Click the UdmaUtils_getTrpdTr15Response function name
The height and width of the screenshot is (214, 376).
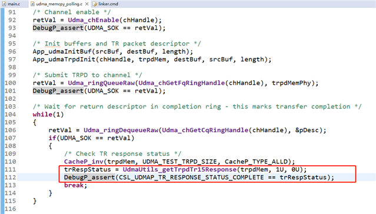tap(179, 169)
